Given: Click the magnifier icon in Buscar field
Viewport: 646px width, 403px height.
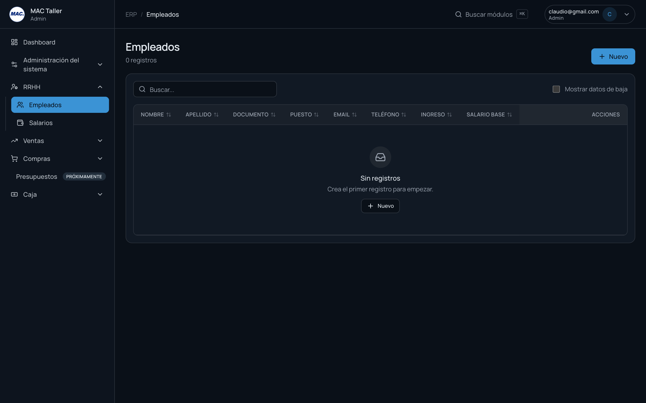Looking at the screenshot, I should (142, 89).
